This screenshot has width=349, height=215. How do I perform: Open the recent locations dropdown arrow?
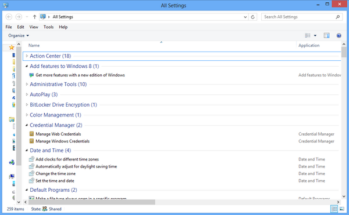pyautogui.click(x=27, y=17)
